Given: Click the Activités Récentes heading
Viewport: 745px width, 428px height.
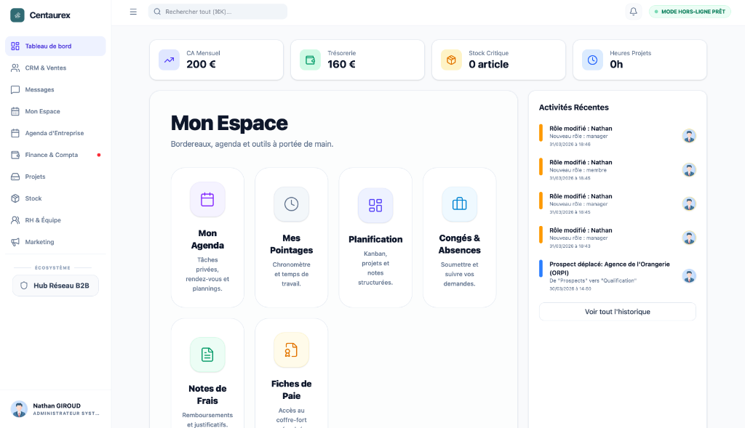Looking at the screenshot, I should click(573, 108).
